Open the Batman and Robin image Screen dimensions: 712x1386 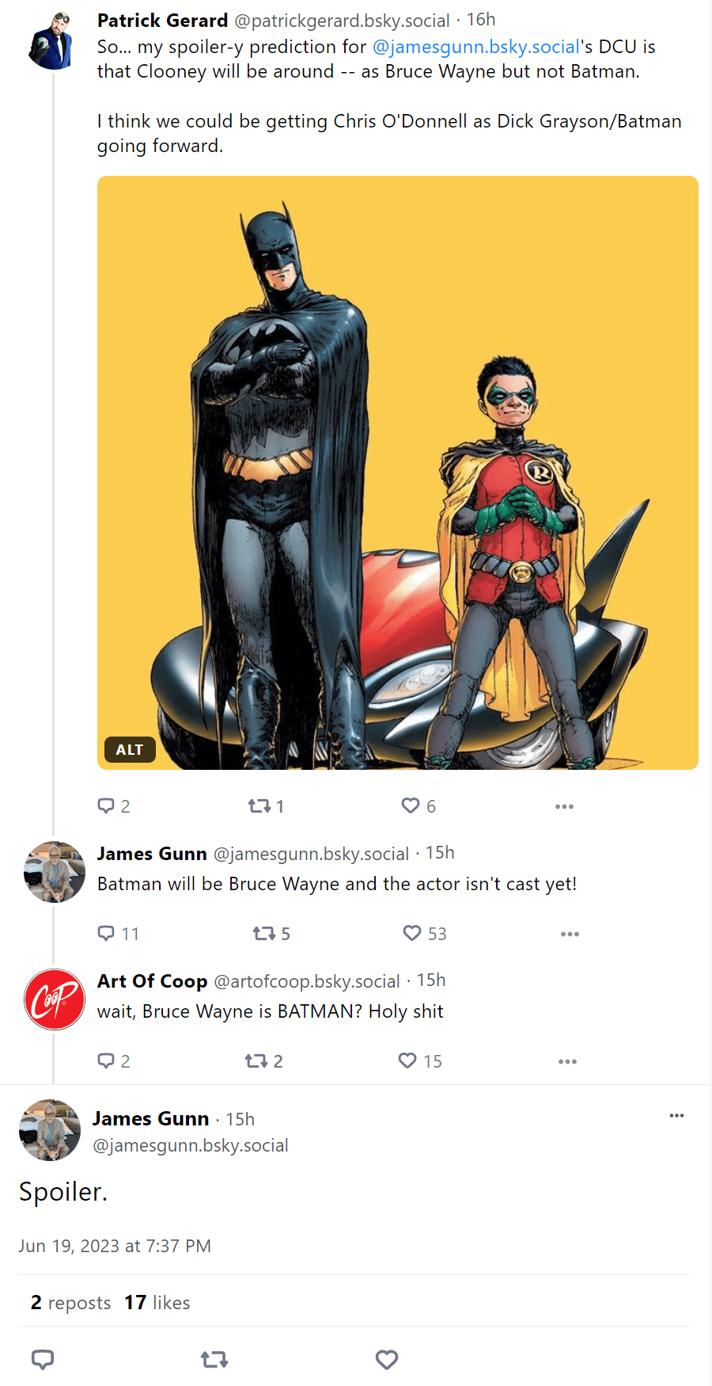tap(396, 471)
